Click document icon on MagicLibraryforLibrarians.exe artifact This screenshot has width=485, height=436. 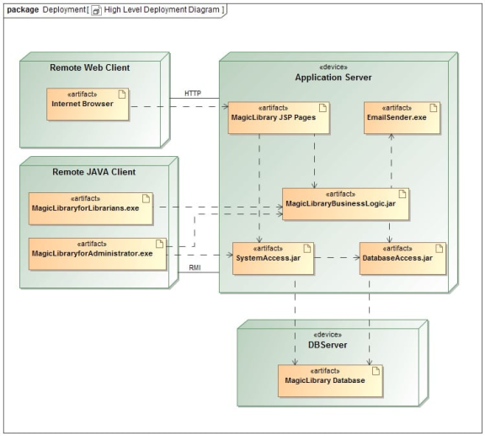click(146, 198)
